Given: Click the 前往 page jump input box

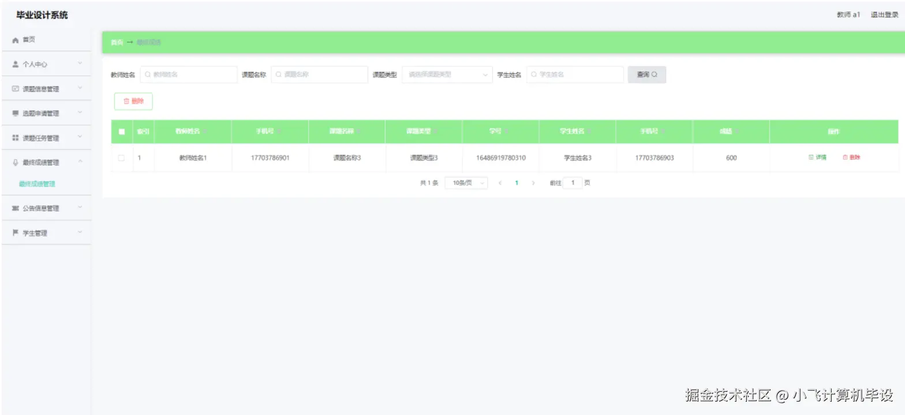Looking at the screenshot, I should (573, 183).
